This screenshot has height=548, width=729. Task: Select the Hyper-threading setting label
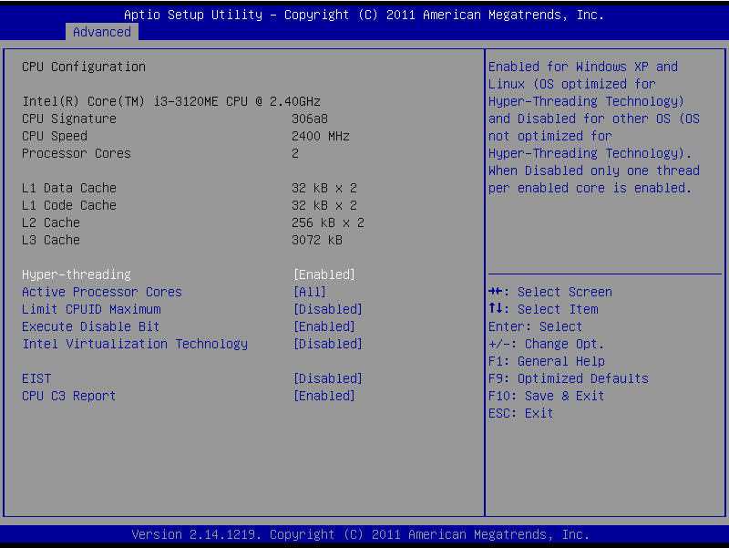(77, 274)
